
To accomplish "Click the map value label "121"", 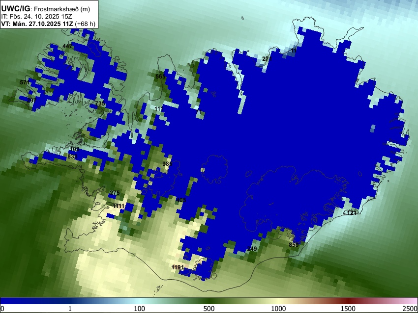I will point(352,213).
